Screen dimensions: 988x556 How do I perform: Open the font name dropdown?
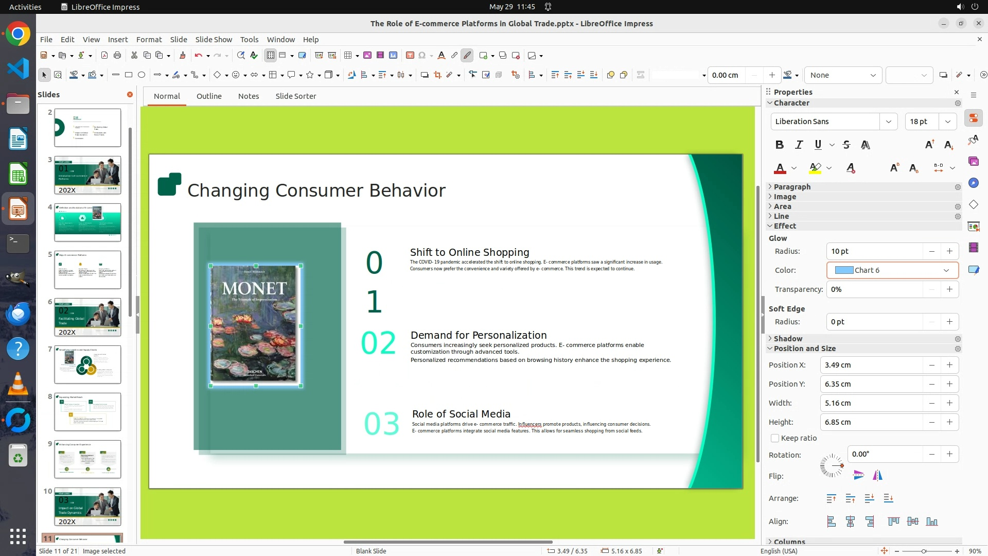888,121
